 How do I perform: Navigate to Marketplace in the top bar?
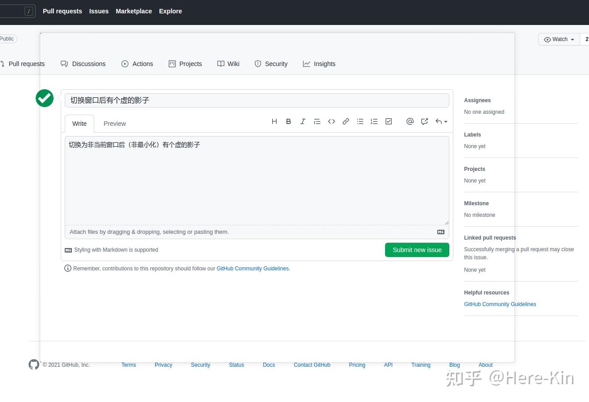(x=133, y=11)
